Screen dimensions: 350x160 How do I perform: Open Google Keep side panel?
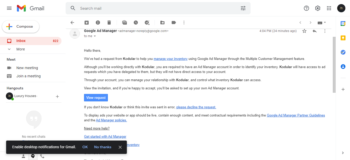tap(343, 38)
